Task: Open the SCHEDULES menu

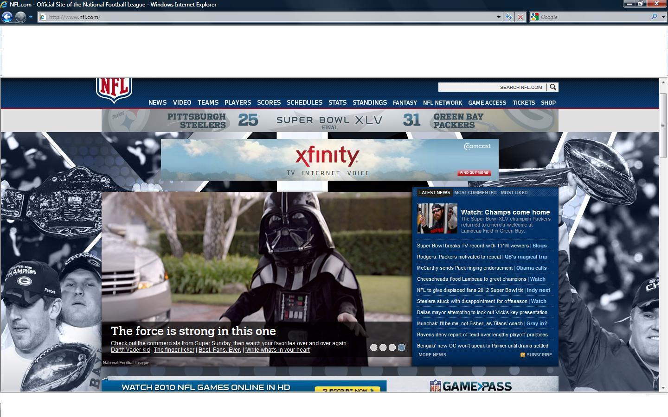Action: click(x=304, y=102)
